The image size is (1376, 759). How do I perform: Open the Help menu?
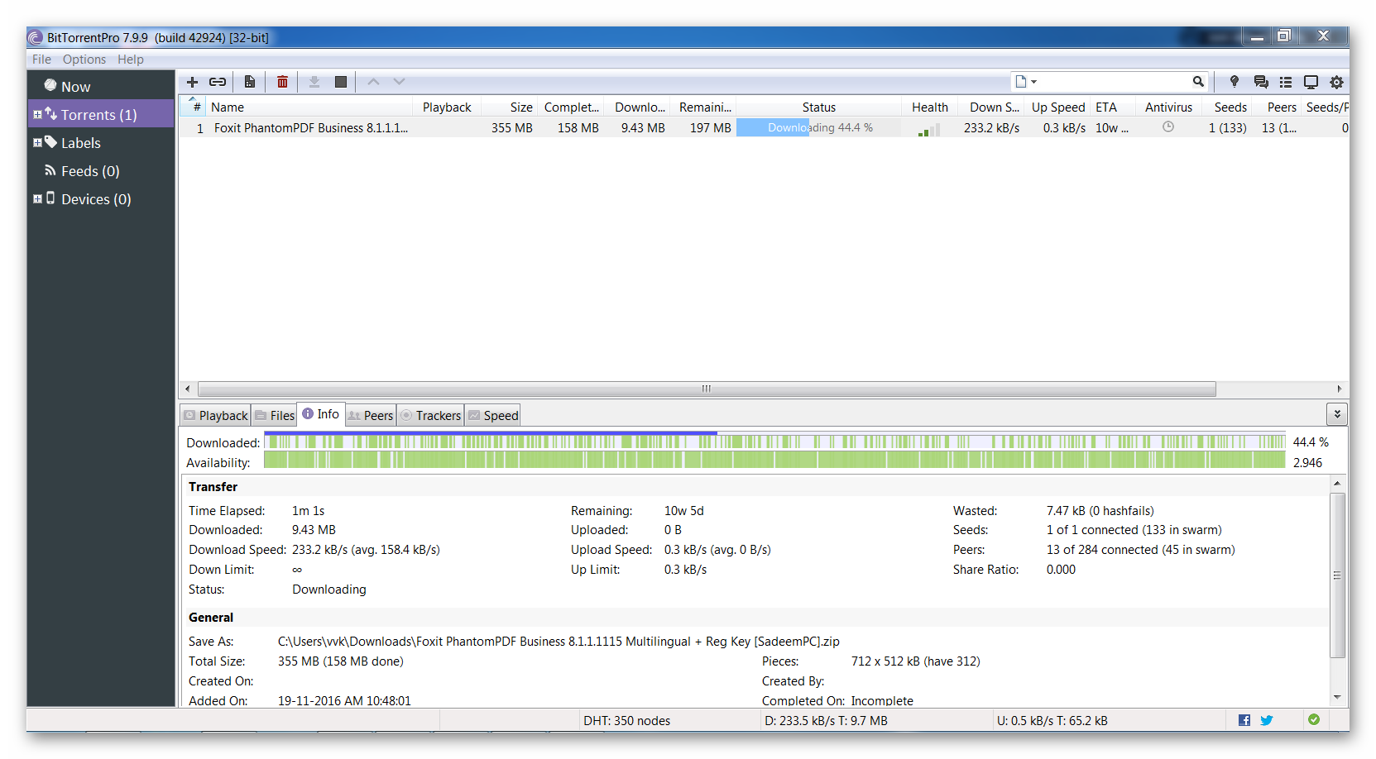coord(131,60)
